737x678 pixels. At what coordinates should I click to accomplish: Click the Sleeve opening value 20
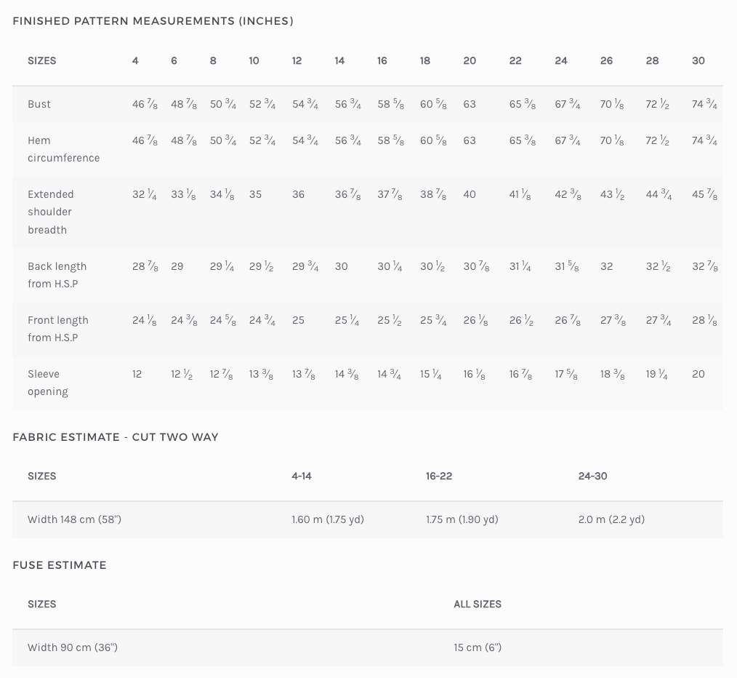698,374
